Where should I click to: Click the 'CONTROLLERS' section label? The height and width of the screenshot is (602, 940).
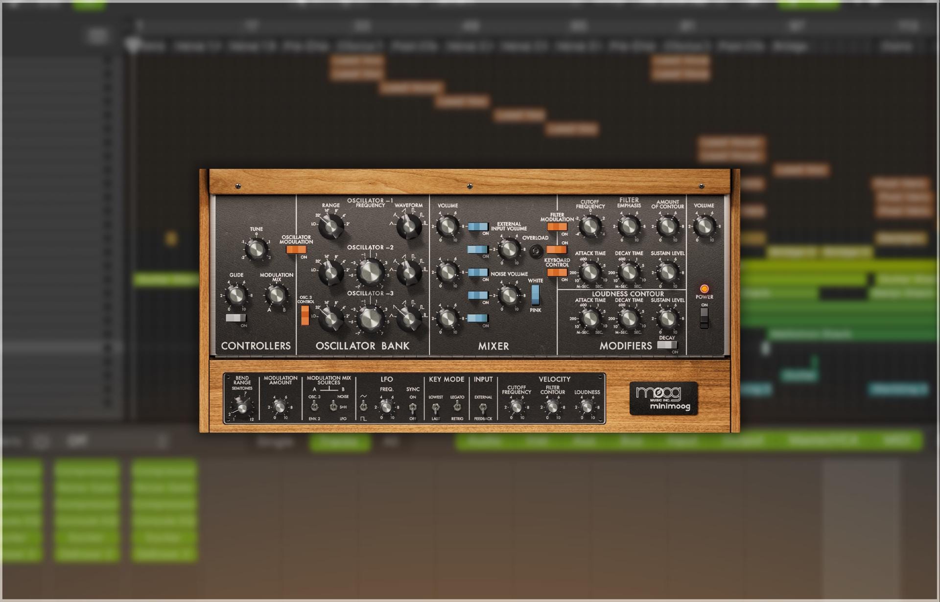click(x=256, y=346)
